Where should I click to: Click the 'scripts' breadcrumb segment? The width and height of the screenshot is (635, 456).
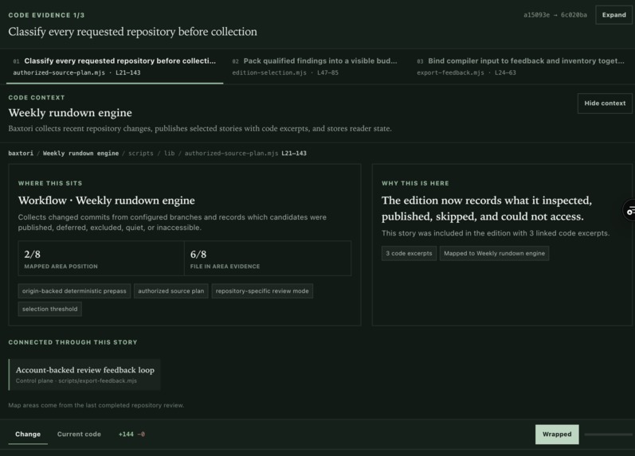coord(140,154)
